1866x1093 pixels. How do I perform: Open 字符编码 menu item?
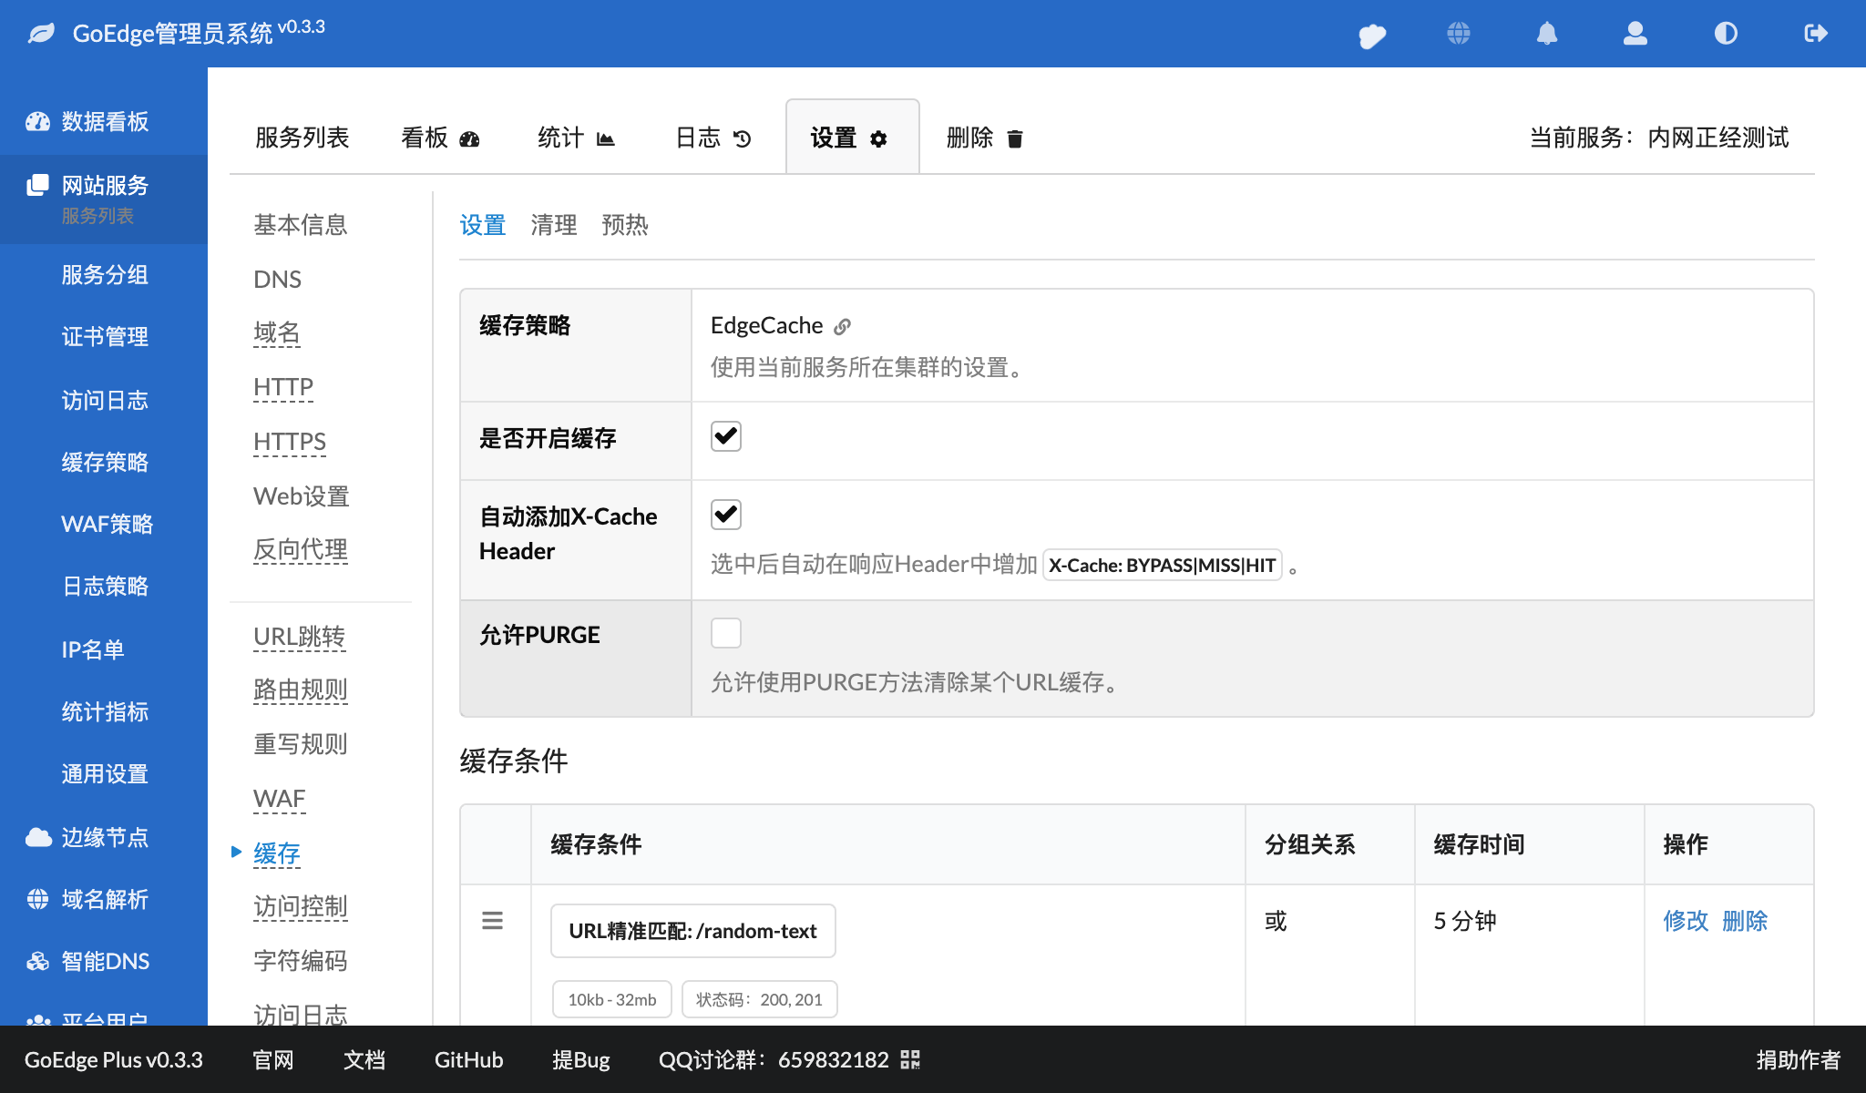point(301,961)
